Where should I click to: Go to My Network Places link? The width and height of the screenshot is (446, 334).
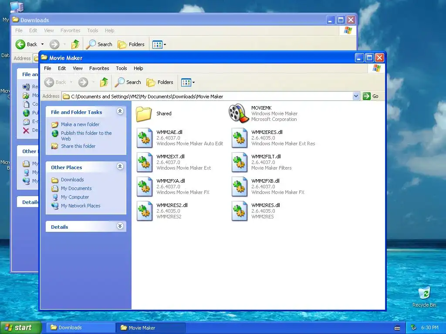[x=81, y=206]
